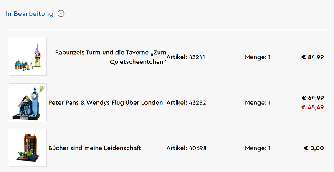Click Menge: 1 in the Peter Pan row
The width and height of the screenshot is (334, 172).
tap(258, 103)
